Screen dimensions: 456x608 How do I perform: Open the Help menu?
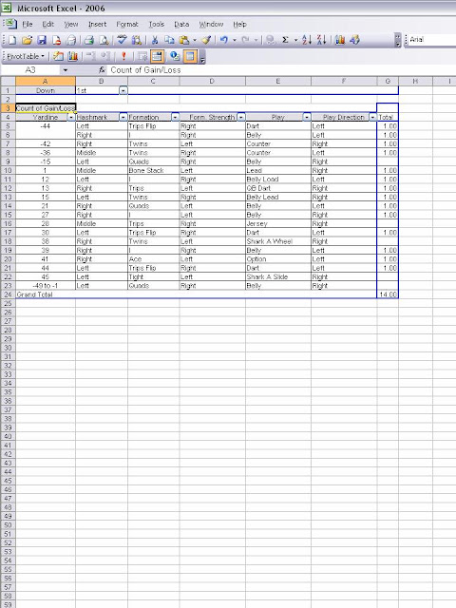239,25
